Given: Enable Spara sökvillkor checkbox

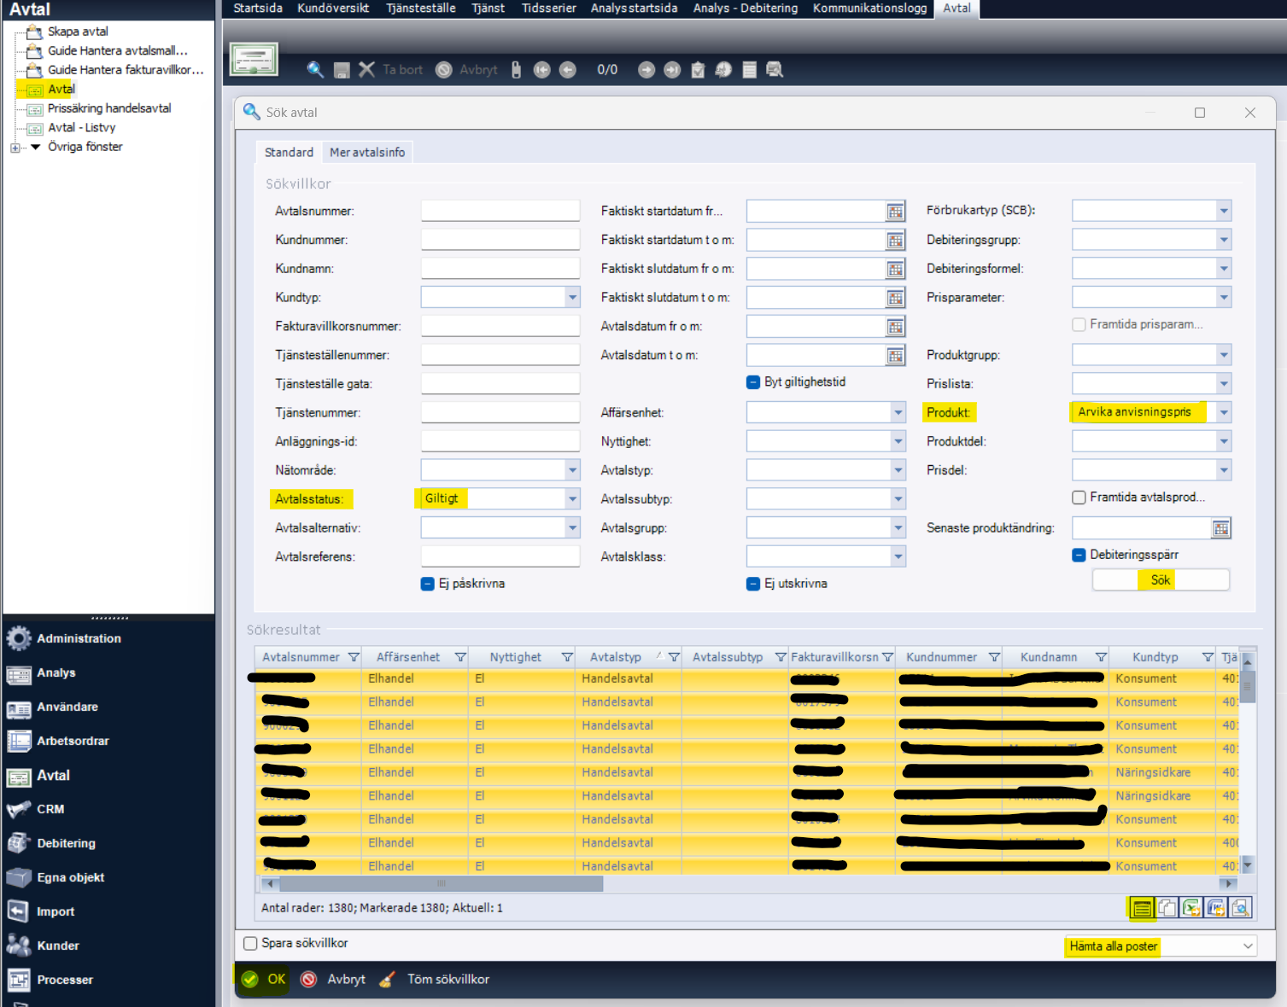Looking at the screenshot, I should click(250, 943).
